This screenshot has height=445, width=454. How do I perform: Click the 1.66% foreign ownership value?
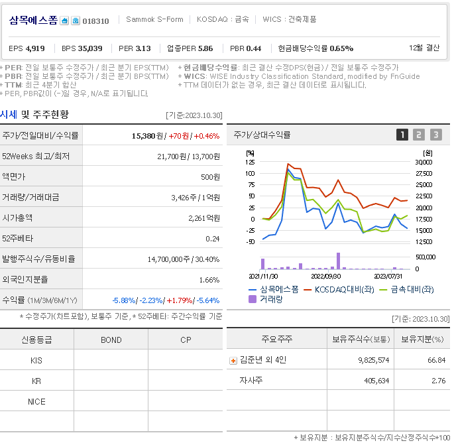tap(209, 280)
